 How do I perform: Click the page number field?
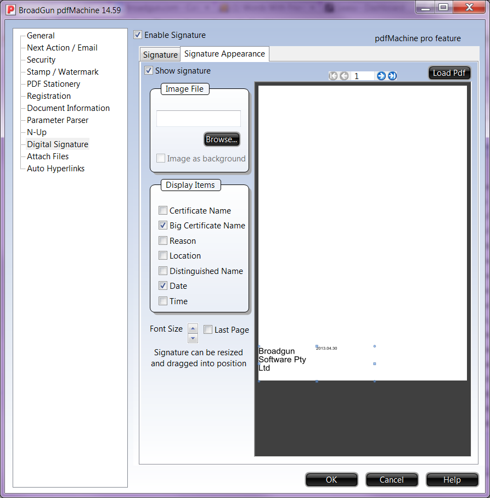click(x=363, y=76)
